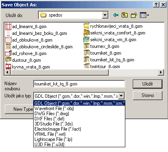Select file name tournex_8.gsm
Viewport: 168px width, 152px height.
tap(105, 46)
